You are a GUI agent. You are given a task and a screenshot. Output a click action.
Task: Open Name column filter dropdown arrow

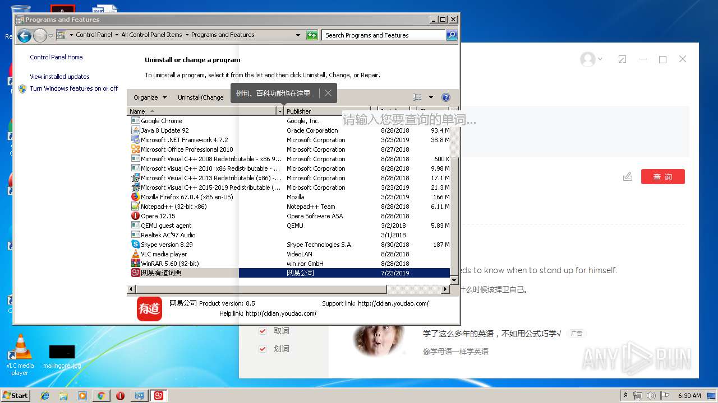[x=280, y=111]
